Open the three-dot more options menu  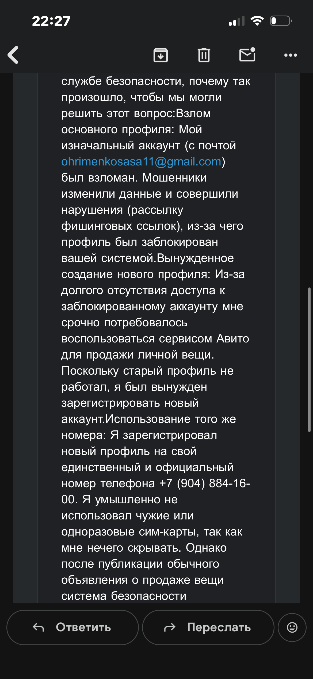click(291, 55)
